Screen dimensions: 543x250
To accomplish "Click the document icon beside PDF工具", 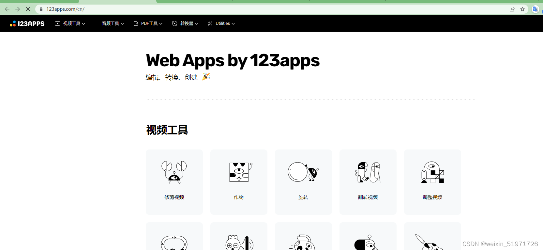I will (x=136, y=23).
